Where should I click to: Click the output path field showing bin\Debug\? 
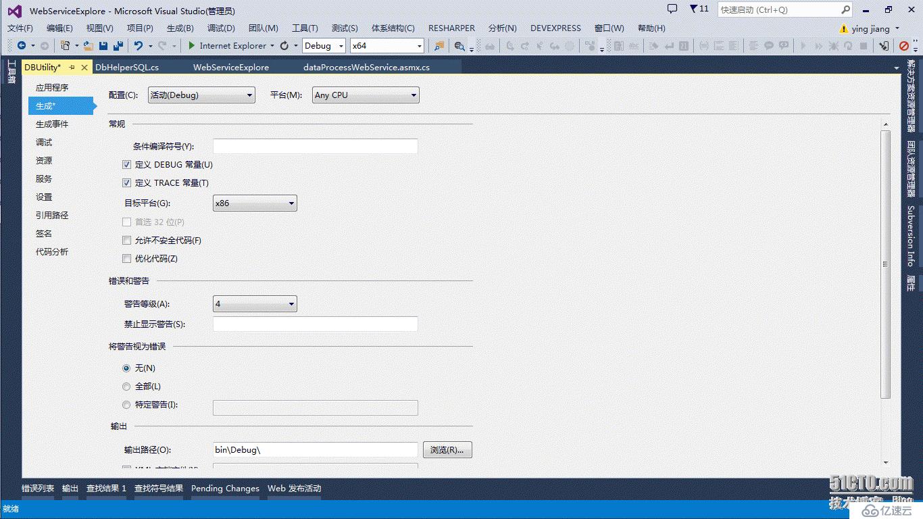click(x=315, y=449)
